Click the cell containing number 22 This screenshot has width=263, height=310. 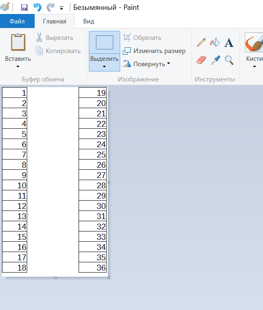coord(93,123)
